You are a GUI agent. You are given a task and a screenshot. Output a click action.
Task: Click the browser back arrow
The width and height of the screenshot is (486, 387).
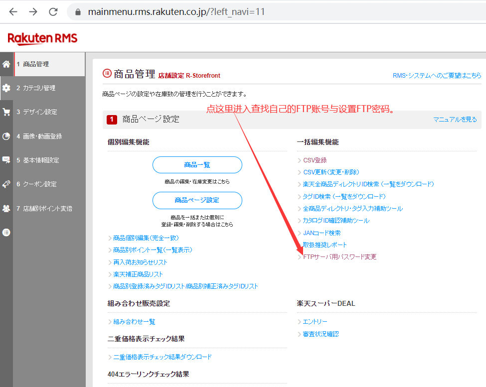pos(13,12)
